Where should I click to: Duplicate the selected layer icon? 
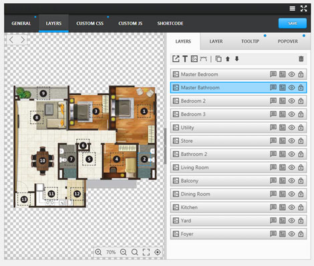pos(218,59)
